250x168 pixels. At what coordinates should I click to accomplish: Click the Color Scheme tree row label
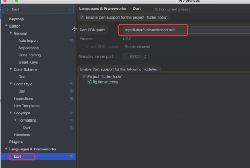coord(25,70)
